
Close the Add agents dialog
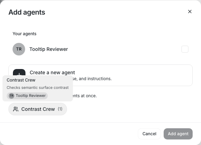pos(190,12)
